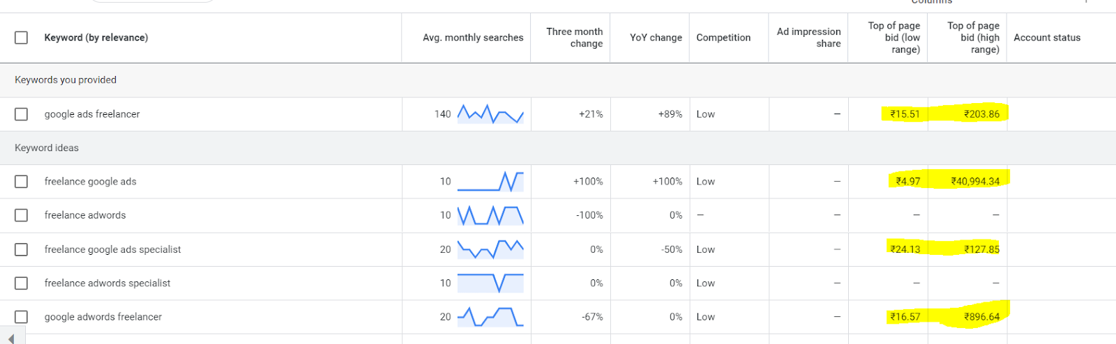The width and height of the screenshot is (1116, 344).
Task: Select 'freelance adwords specialist' row checkbox
Action: coord(22,283)
